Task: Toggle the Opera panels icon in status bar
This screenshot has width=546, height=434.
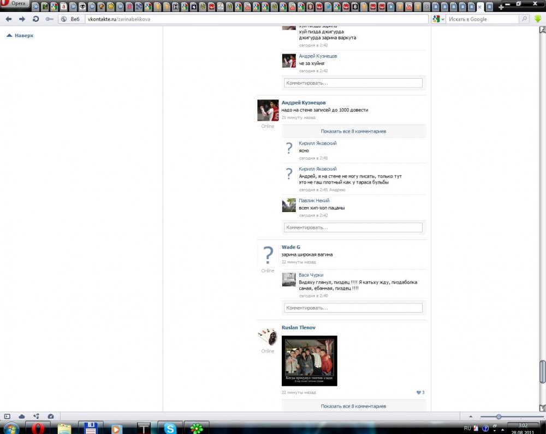Action: pos(7,416)
